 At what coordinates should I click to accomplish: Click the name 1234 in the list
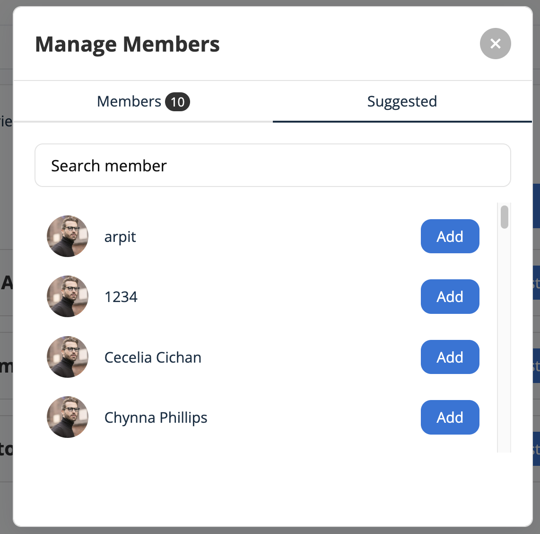tap(121, 297)
